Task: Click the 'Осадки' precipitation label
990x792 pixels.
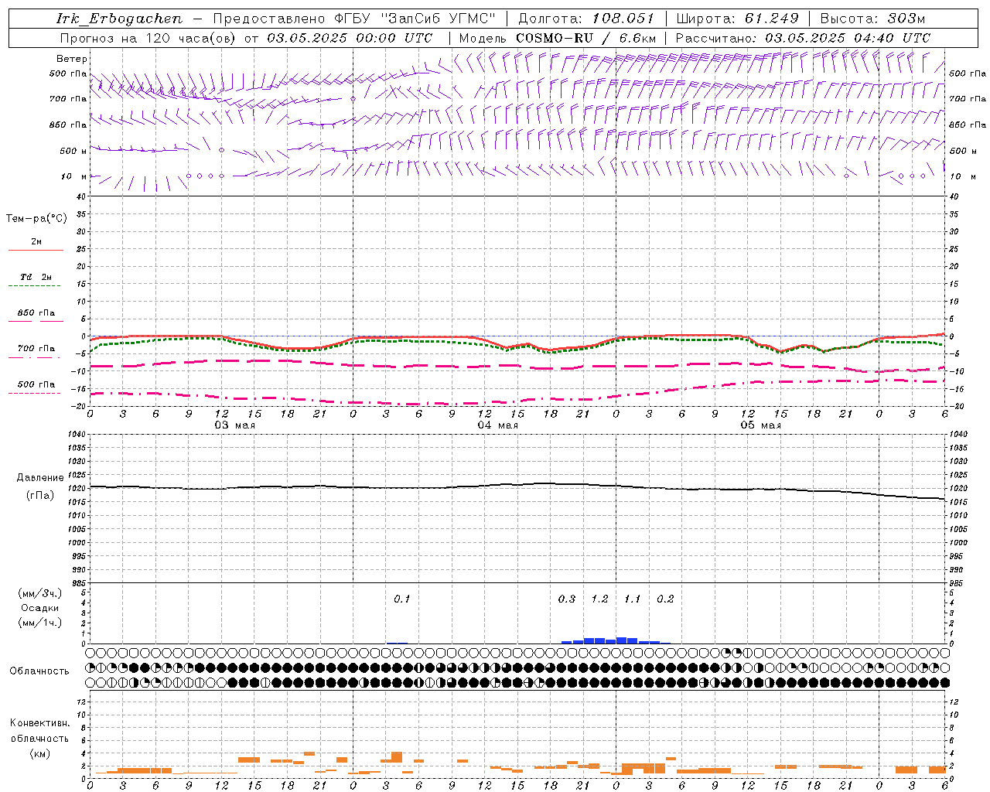Action: click(40, 608)
